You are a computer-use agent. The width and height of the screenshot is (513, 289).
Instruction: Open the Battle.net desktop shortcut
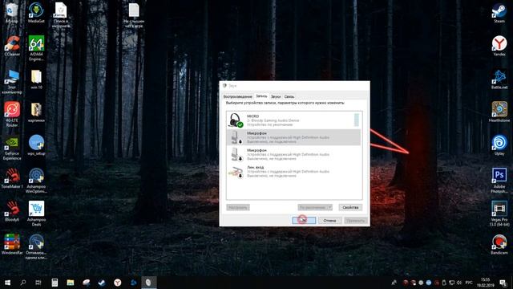click(x=499, y=79)
